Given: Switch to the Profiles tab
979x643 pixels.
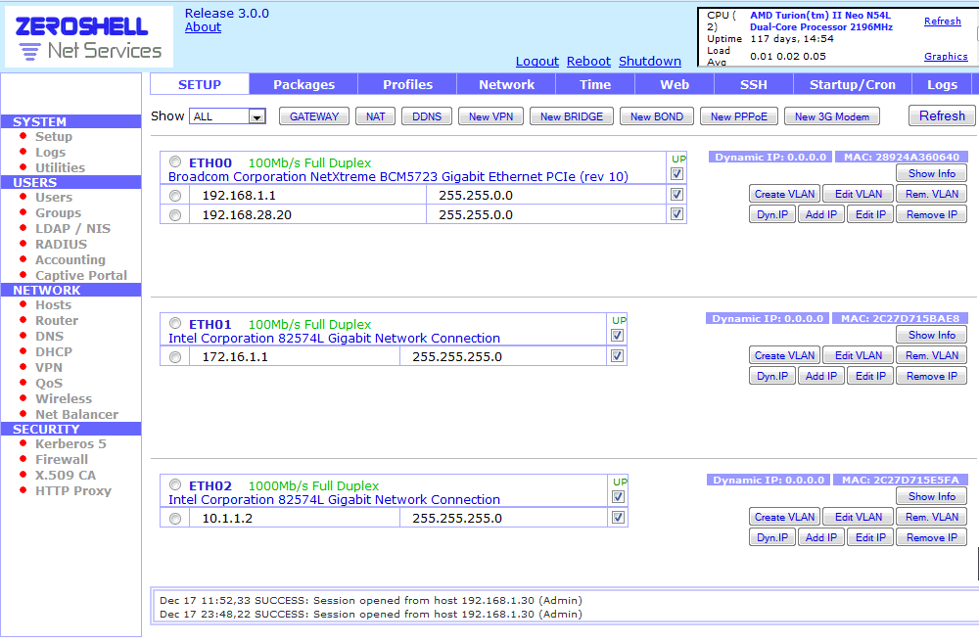Looking at the screenshot, I should tap(407, 84).
